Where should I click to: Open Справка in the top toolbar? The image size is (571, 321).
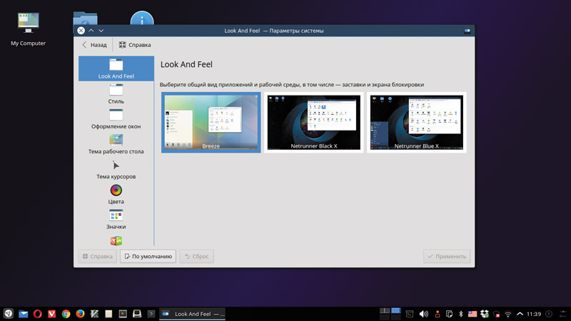pos(135,45)
